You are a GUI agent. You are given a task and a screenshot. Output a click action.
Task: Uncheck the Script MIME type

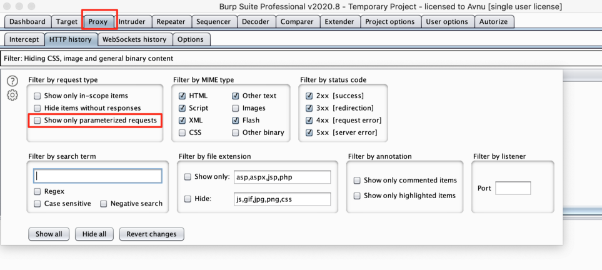click(182, 108)
